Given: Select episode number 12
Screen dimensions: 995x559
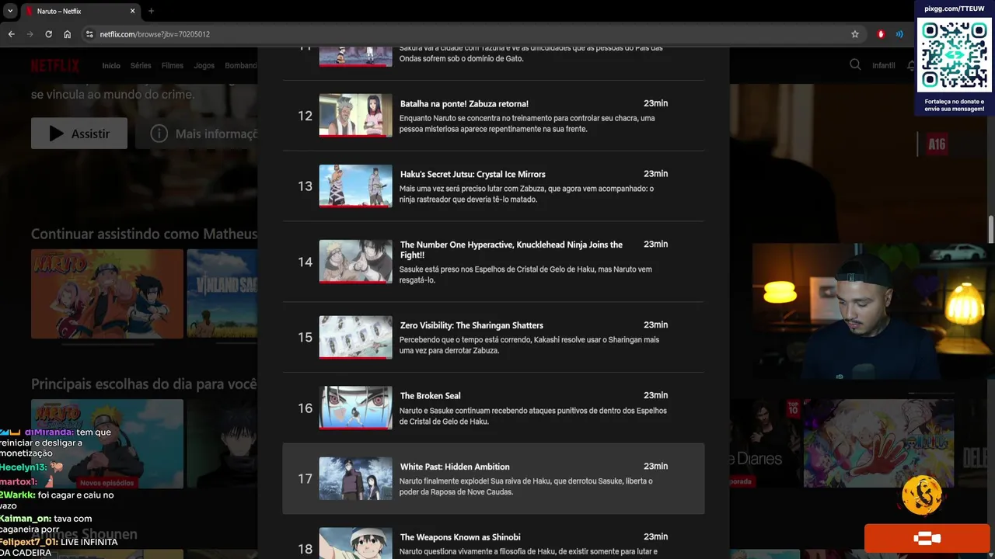Looking at the screenshot, I should click(x=305, y=116).
